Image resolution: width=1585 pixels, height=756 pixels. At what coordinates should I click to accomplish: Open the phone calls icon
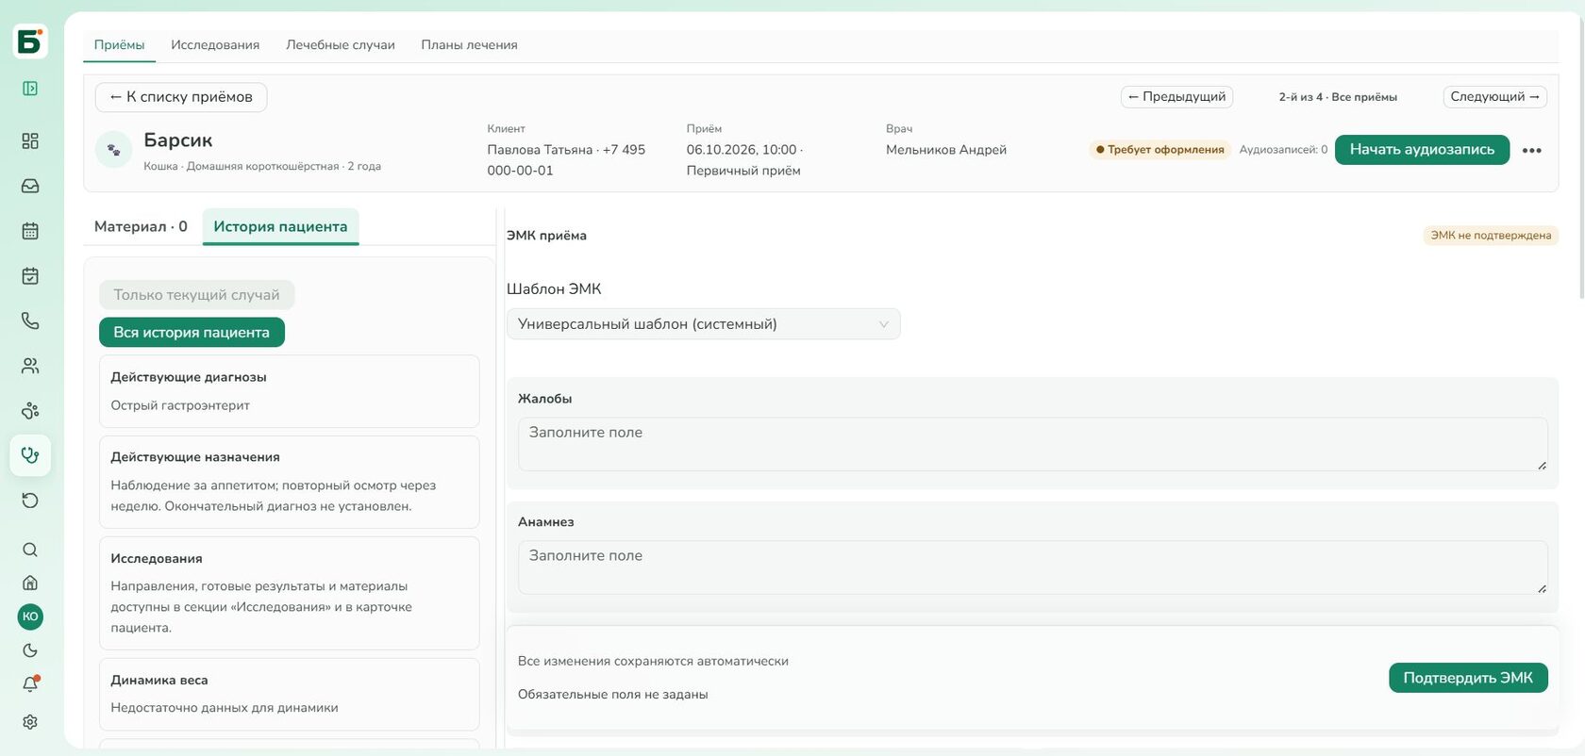30,320
